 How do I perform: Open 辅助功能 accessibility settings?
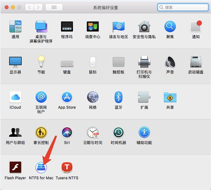tap(144, 132)
